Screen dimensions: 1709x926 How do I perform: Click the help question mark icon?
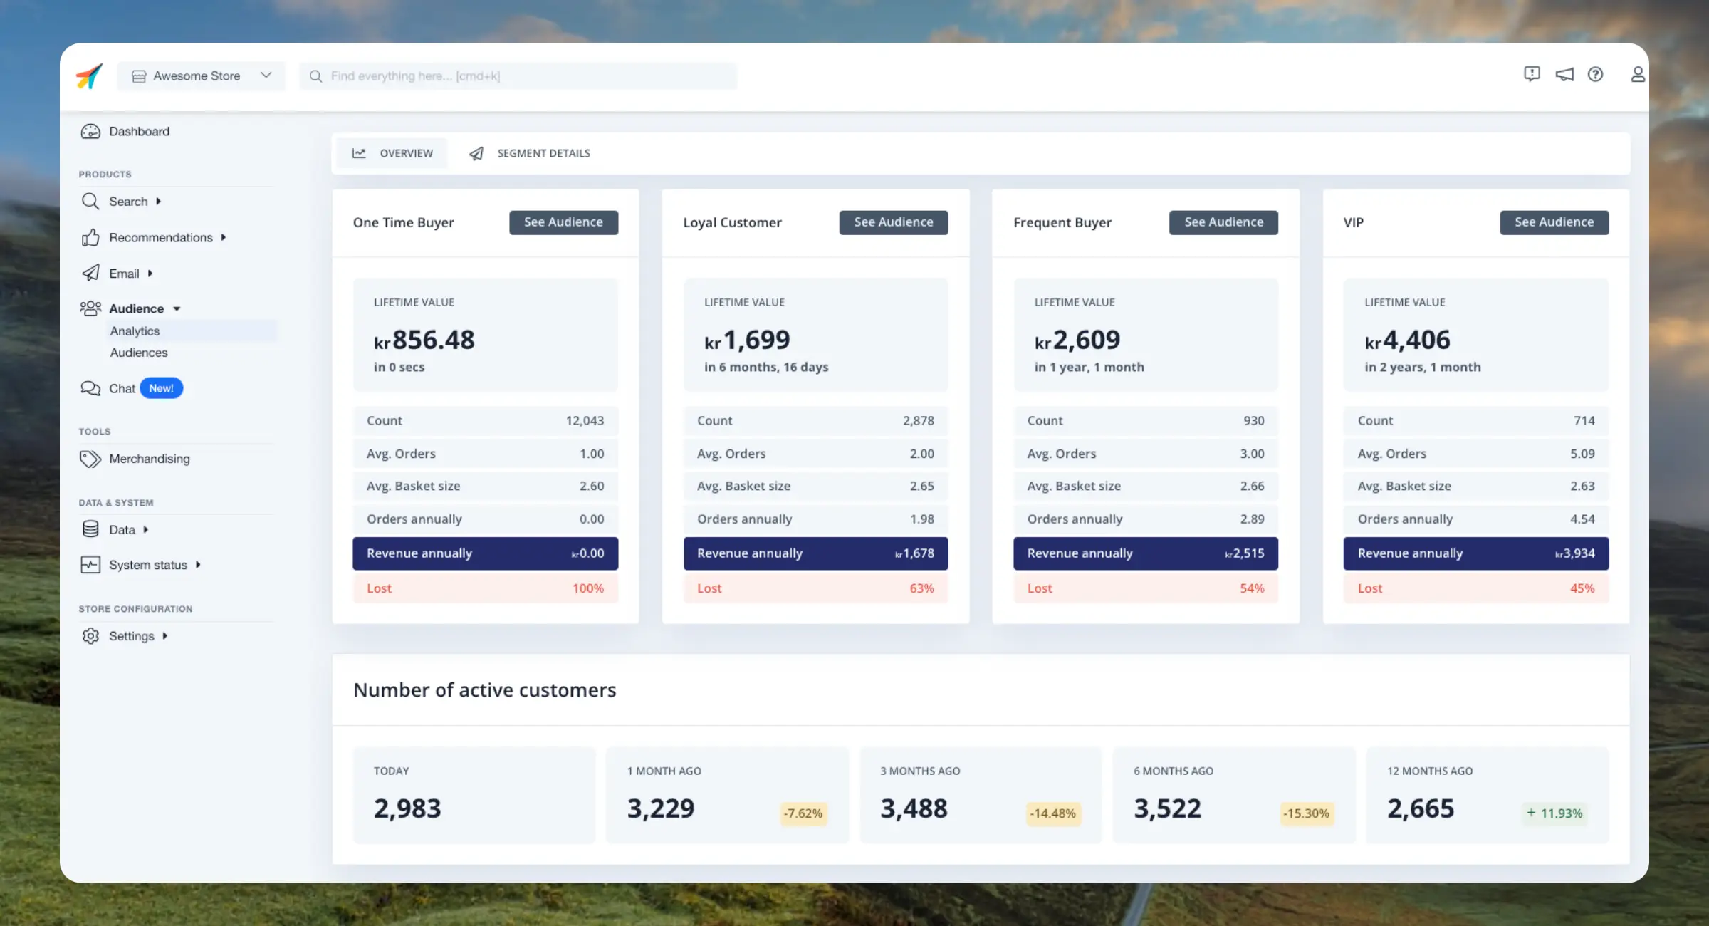tap(1595, 74)
